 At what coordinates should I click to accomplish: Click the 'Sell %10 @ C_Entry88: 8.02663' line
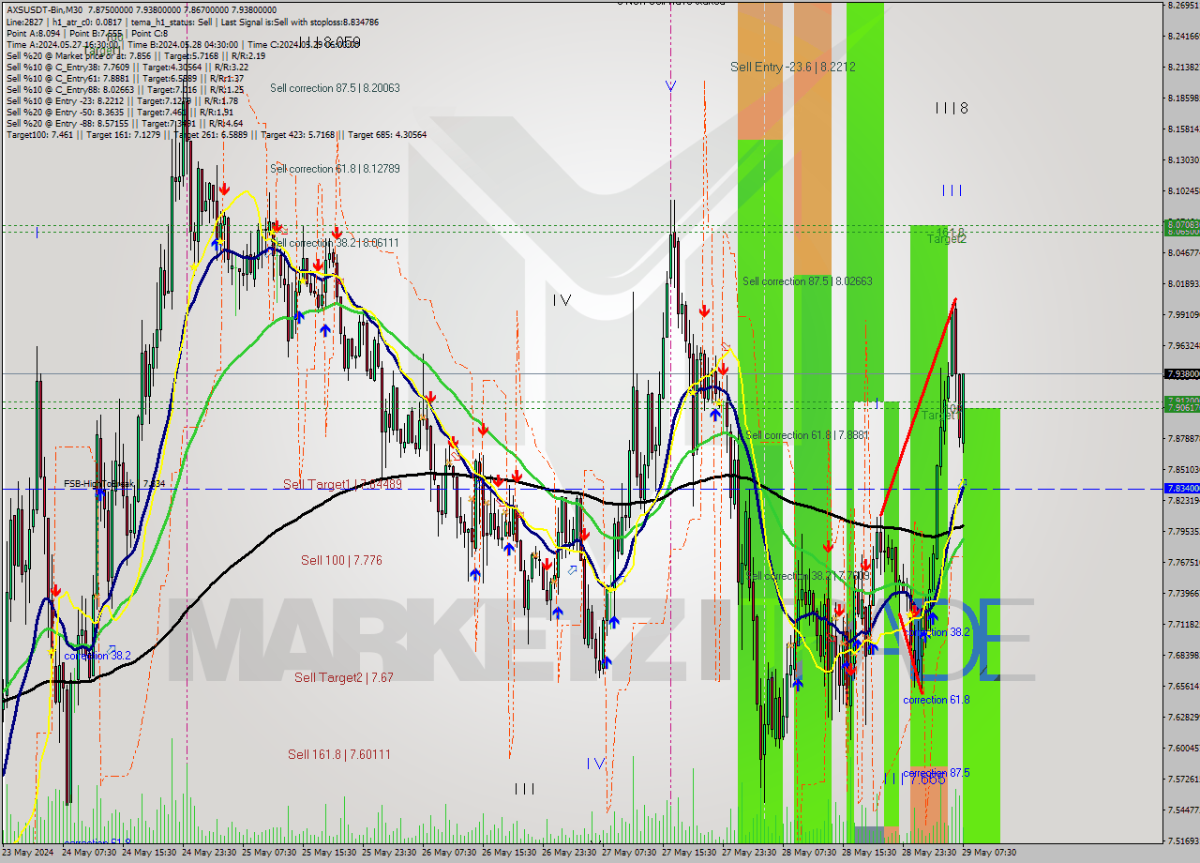(x=125, y=89)
